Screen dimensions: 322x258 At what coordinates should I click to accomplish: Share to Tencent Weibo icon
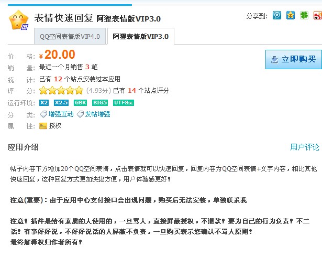[277, 16]
